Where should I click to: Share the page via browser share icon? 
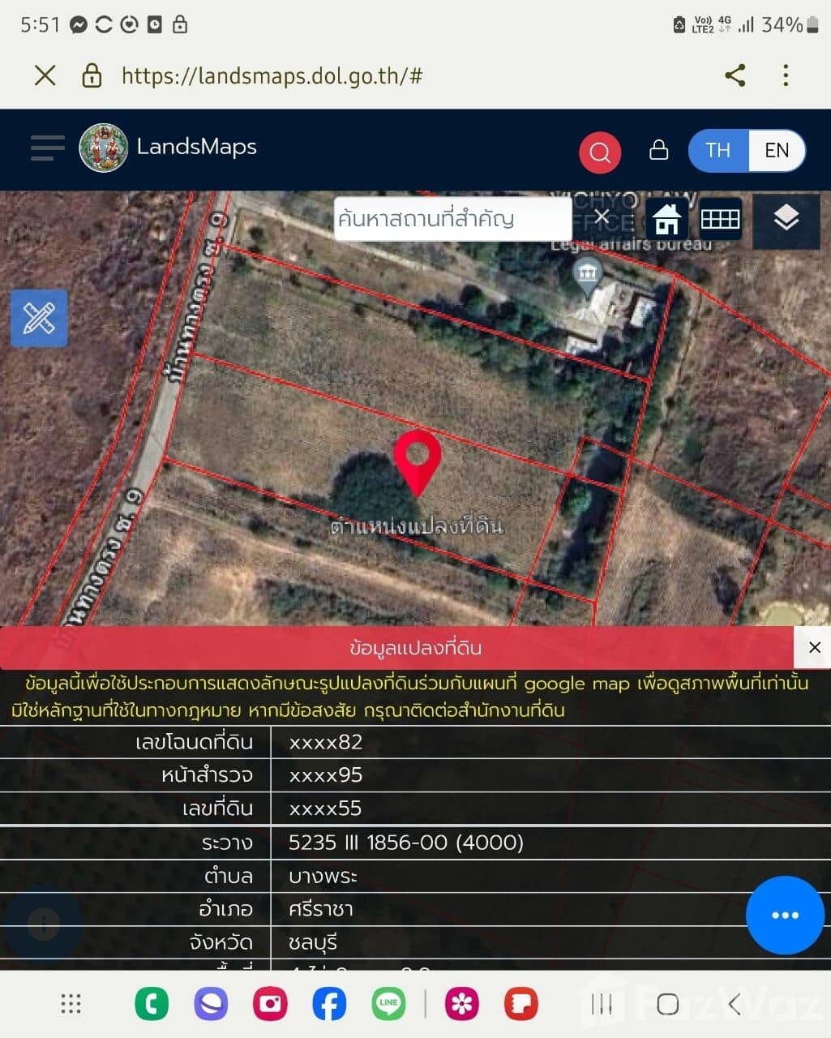(x=735, y=76)
